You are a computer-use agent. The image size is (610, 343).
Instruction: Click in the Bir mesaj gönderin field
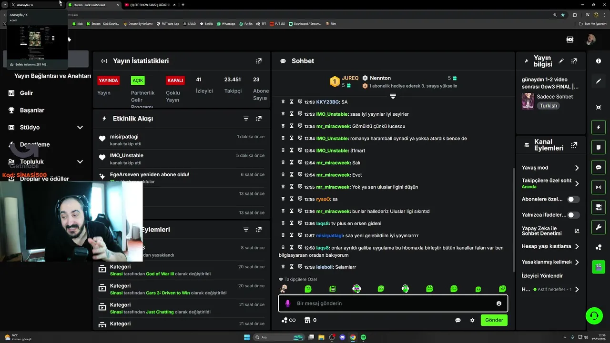(393, 303)
